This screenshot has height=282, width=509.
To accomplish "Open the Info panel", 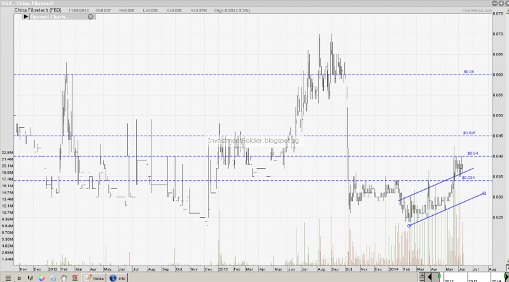I will click(x=118, y=278).
